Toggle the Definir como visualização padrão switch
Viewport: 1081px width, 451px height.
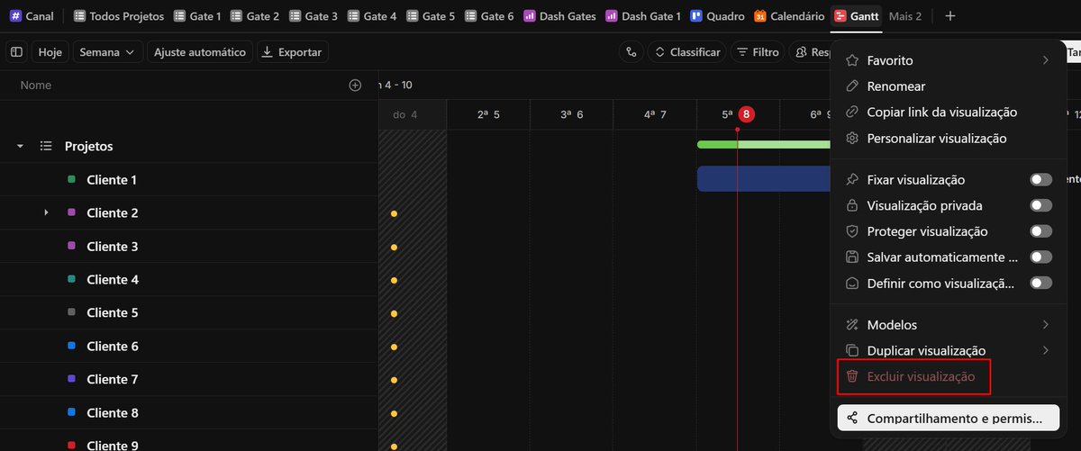[1040, 283]
